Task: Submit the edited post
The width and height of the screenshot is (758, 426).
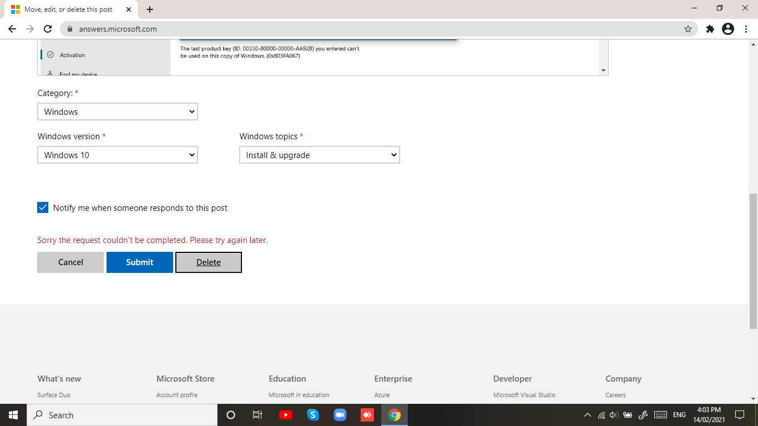Action: [140, 262]
